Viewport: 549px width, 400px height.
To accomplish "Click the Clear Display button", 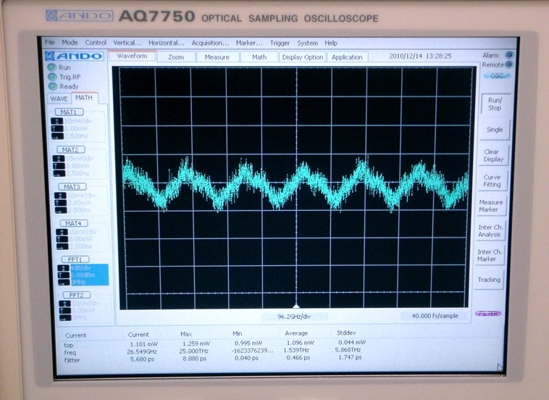I will [493, 156].
